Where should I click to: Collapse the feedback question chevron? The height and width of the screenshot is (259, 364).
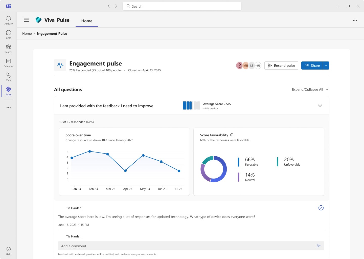pos(320,106)
